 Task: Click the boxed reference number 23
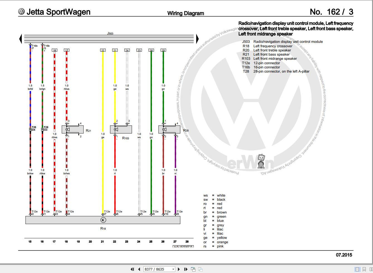tap(139, 50)
